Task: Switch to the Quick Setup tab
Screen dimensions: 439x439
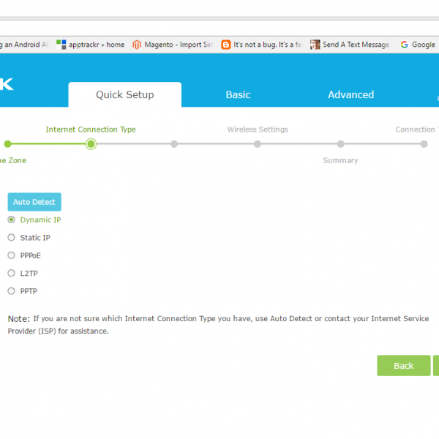Action: pos(125,95)
